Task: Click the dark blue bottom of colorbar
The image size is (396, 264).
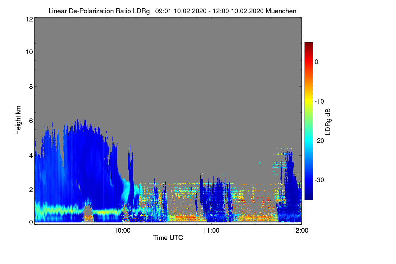Action: click(x=309, y=197)
